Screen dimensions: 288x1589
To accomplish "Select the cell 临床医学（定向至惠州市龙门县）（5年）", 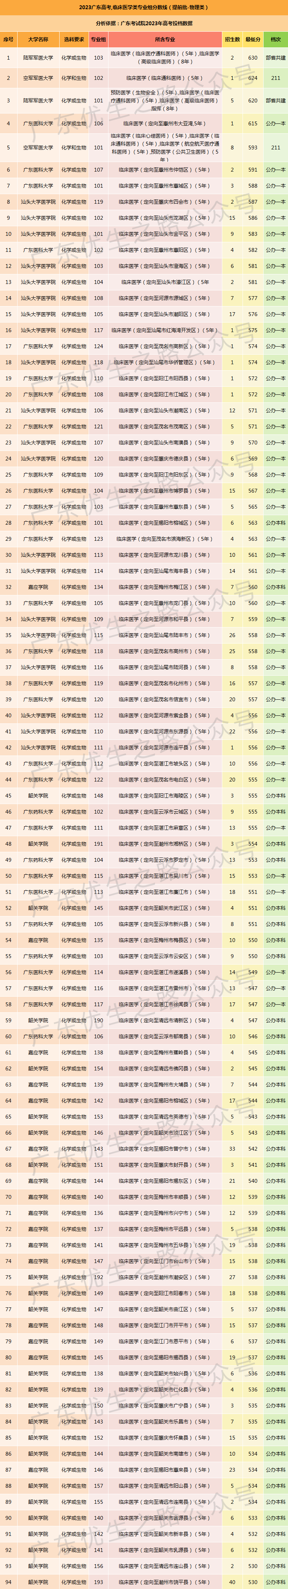I will pyautogui.click(x=165, y=603).
